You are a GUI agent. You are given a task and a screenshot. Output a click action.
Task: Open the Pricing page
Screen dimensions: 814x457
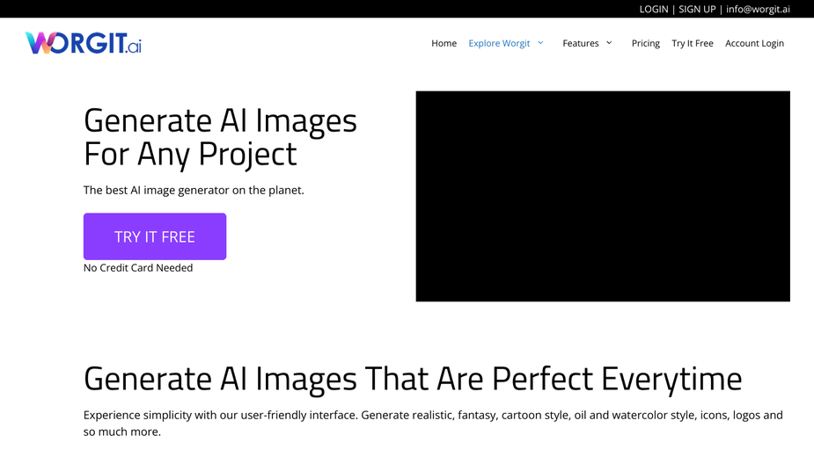pos(645,43)
